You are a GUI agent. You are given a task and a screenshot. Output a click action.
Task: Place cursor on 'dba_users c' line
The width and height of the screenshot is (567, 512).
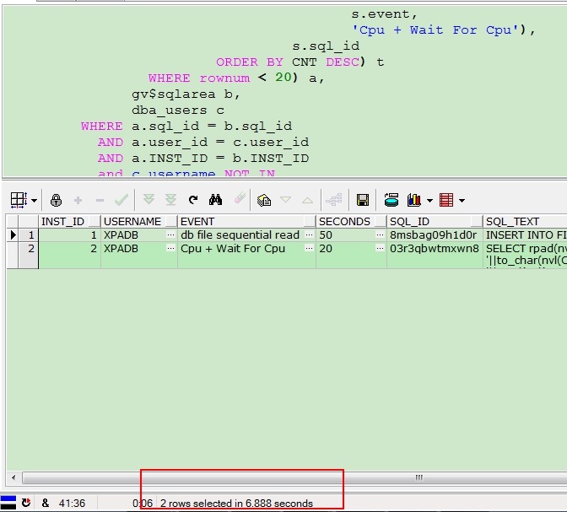coord(178,110)
